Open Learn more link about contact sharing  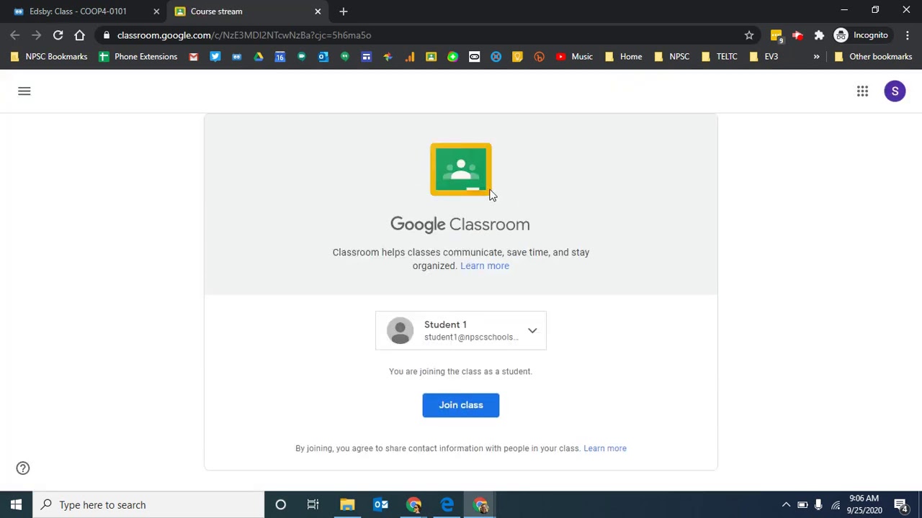point(605,448)
